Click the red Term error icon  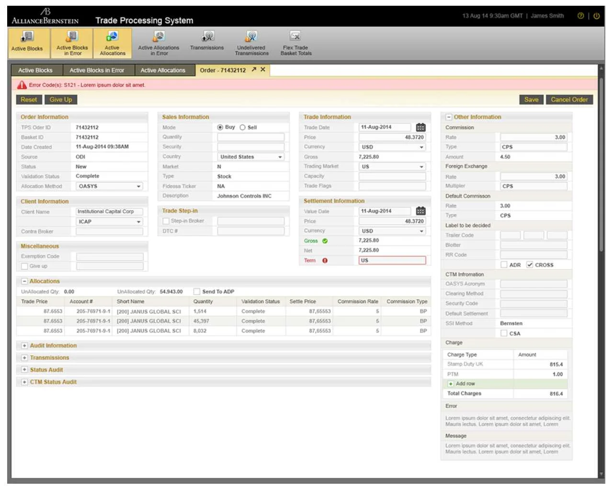(x=325, y=261)
